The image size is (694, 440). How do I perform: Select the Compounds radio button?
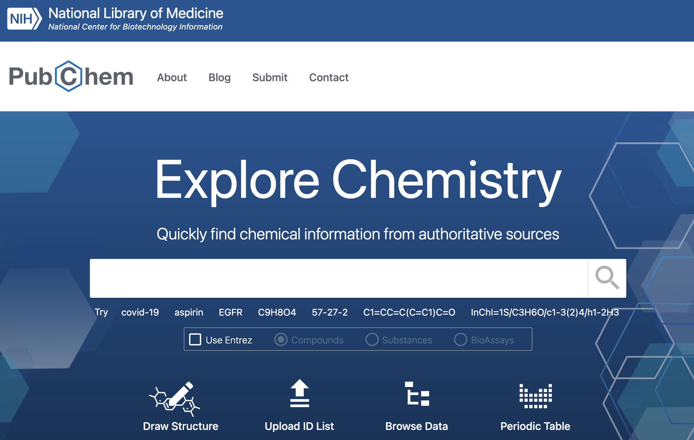(281, 339)
